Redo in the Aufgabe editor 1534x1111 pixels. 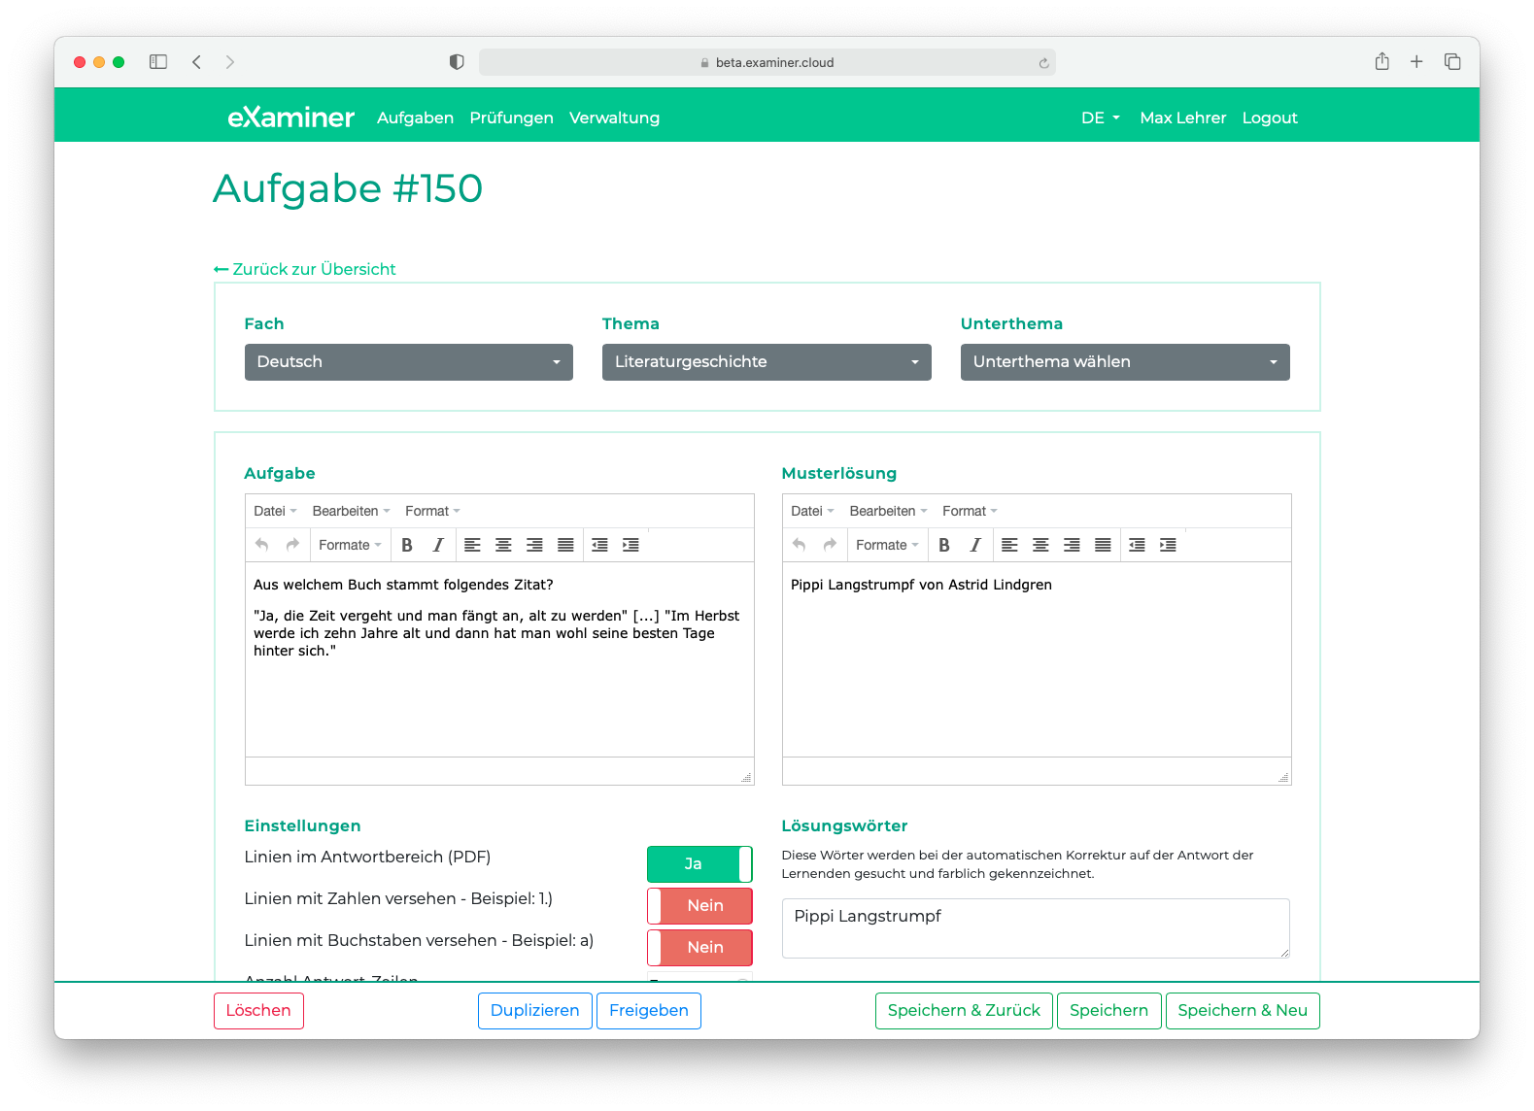[x=292, y=545]
